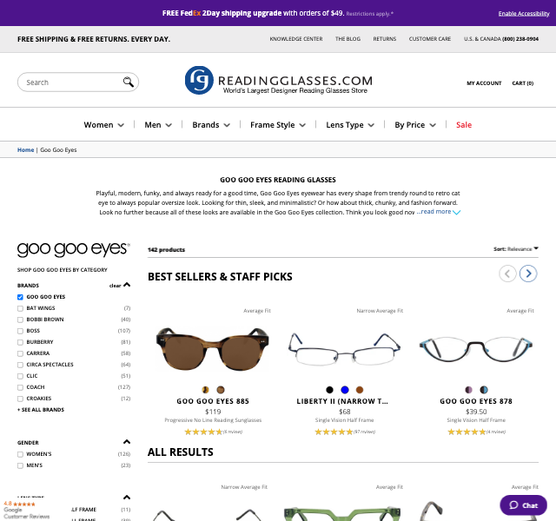Collapse the Lens Type filter section
Image resolution: width=556 pixels, height=521 pixels.
[x=127, y=498]
